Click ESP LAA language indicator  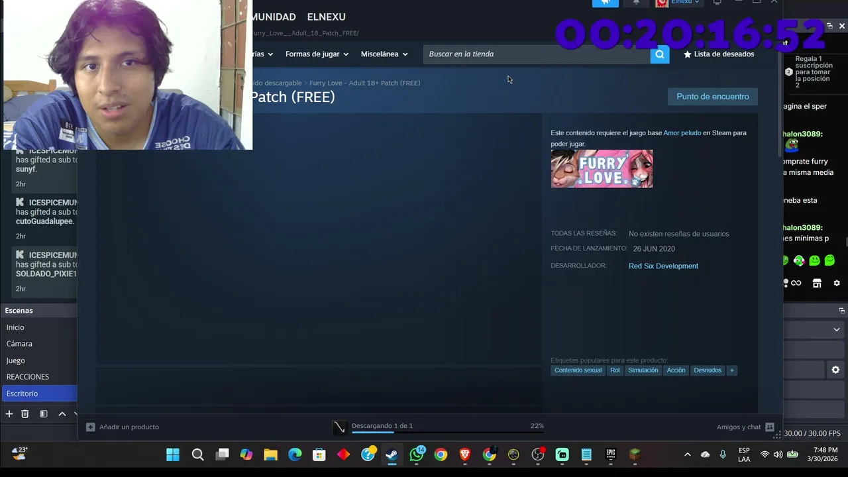pyautogui.click(x=744, y=454)
